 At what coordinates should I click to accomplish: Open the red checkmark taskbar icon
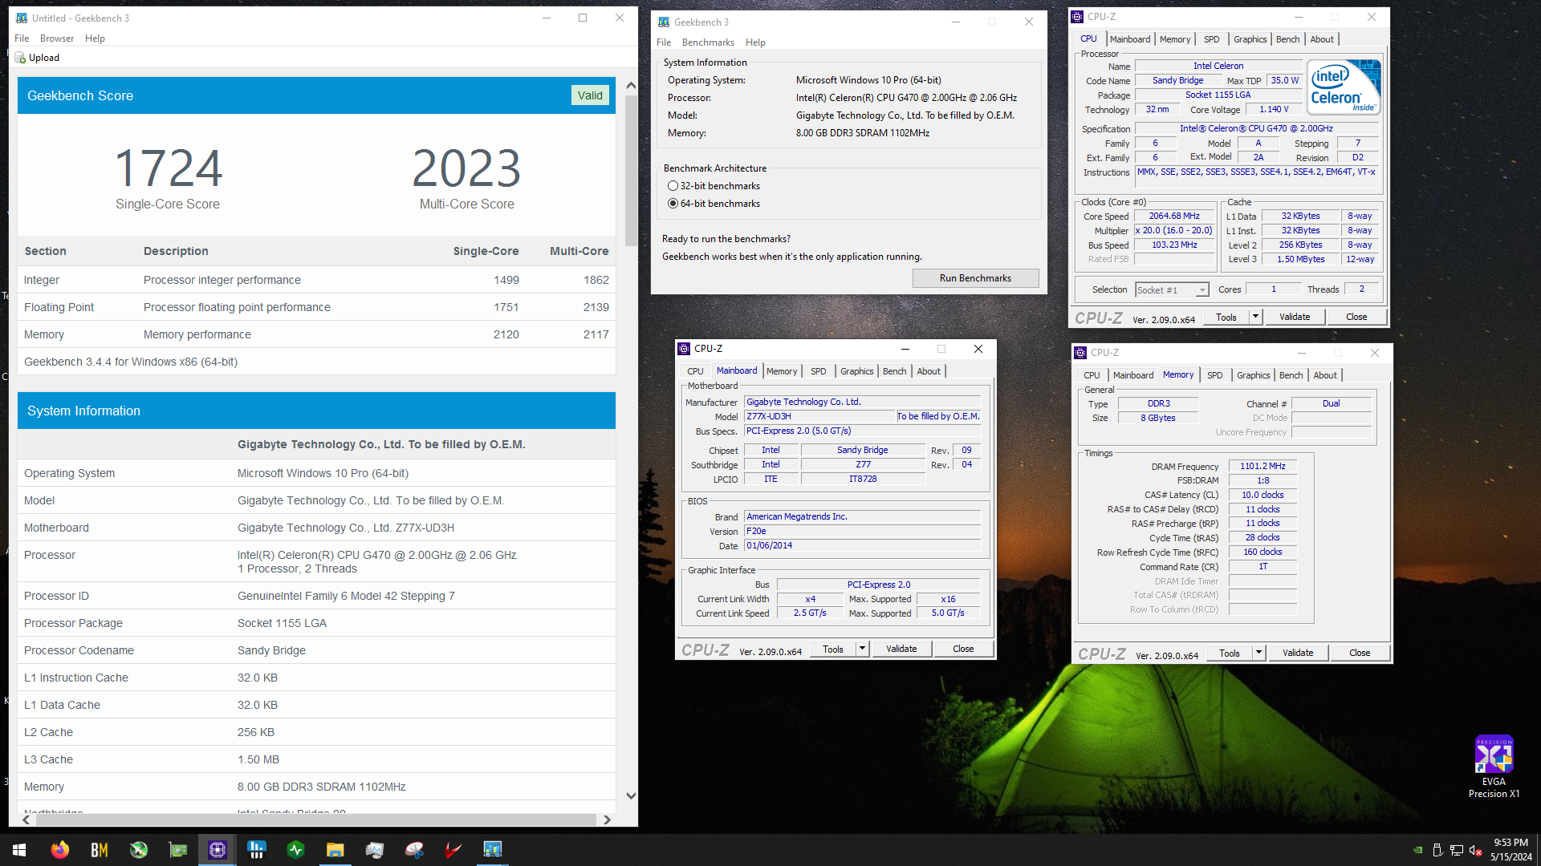453,850
